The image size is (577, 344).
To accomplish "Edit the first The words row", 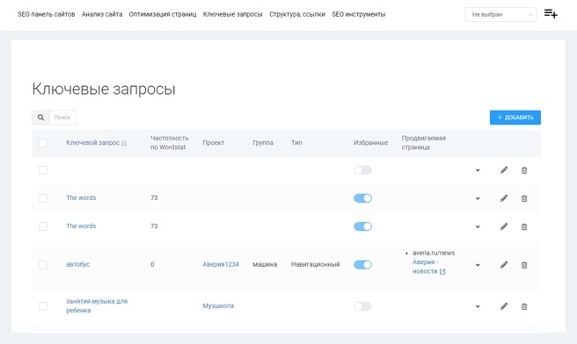I will [504, 198].
